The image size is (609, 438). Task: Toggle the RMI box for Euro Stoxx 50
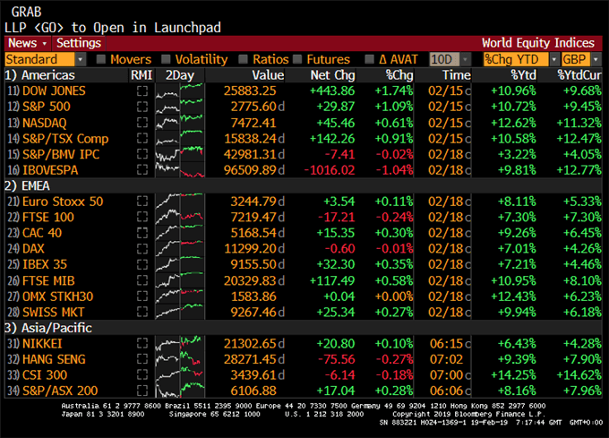click(x=142, y=202)
